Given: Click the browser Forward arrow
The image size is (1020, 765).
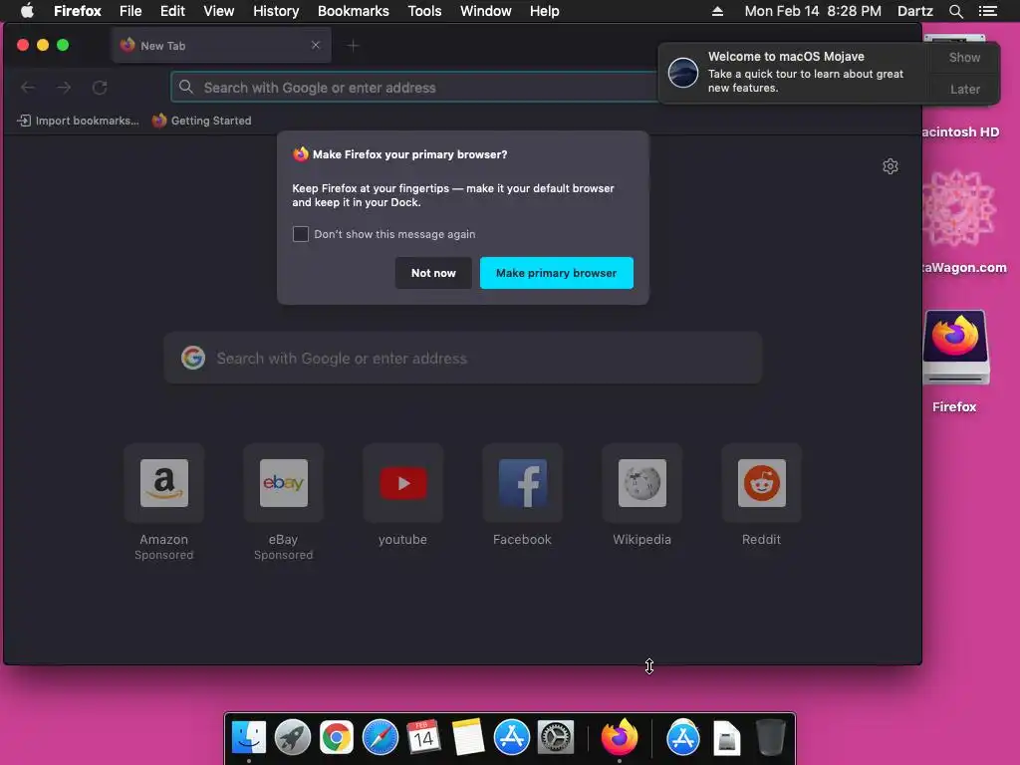Looking at the screenshot, I should [x=64, y=88].
